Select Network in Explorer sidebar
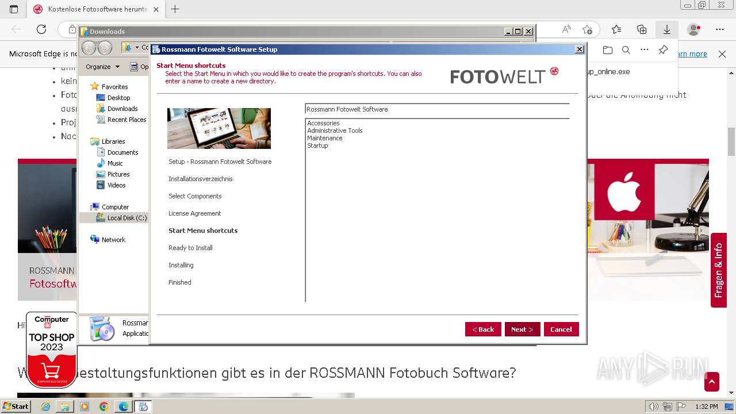Image resolution: width=736 pixels, height=414 pixels. pyautogui.click(x=113, y=240)
